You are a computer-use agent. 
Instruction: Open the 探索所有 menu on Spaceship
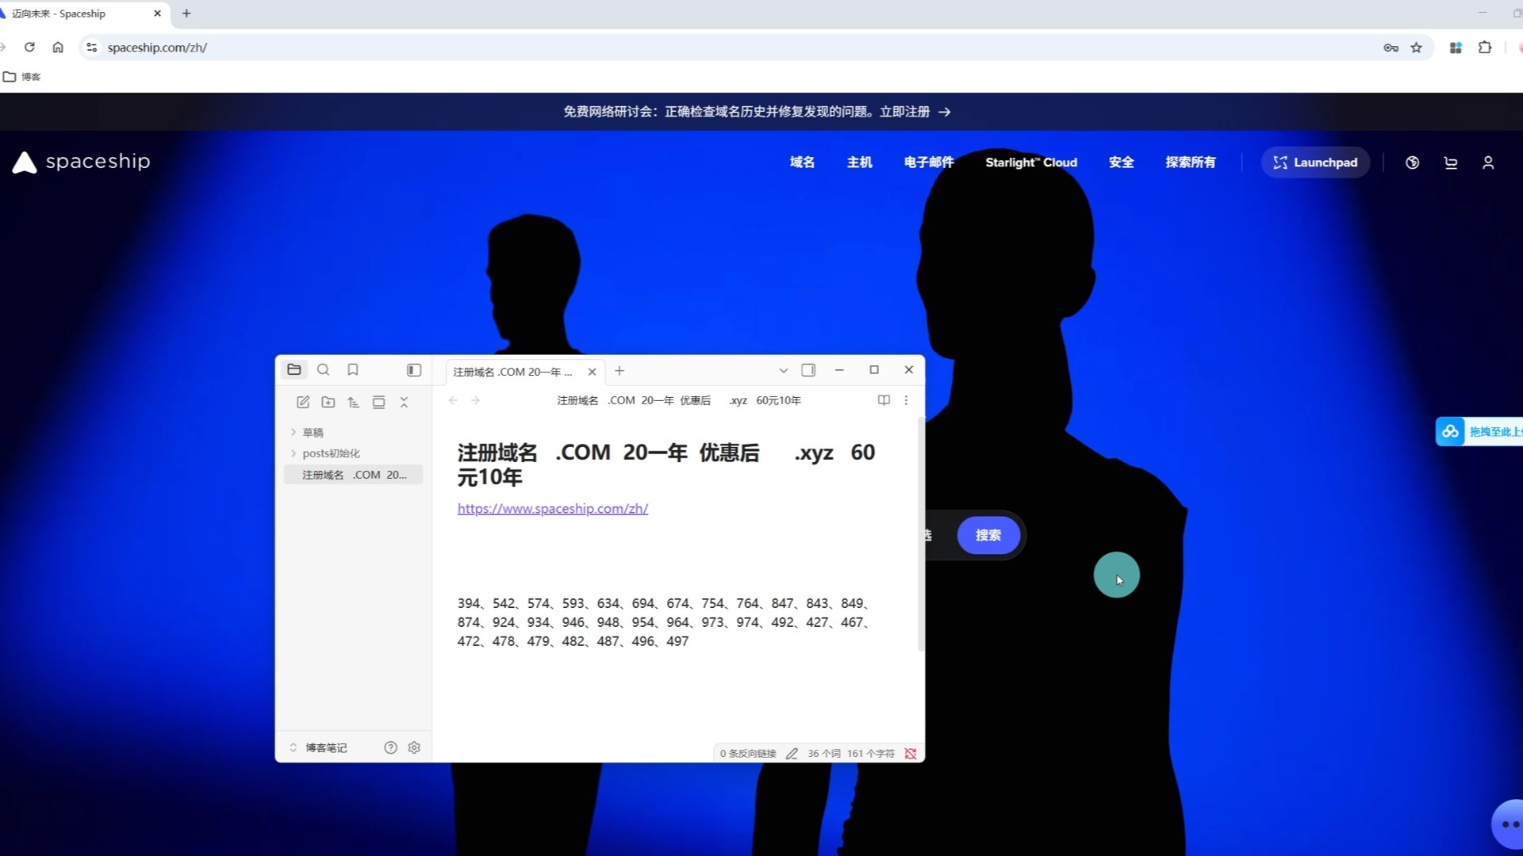pos(1190,162)
